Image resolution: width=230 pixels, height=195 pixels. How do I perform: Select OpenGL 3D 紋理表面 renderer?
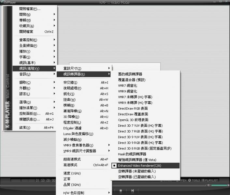pyautogui.click(x=145, y=120)
